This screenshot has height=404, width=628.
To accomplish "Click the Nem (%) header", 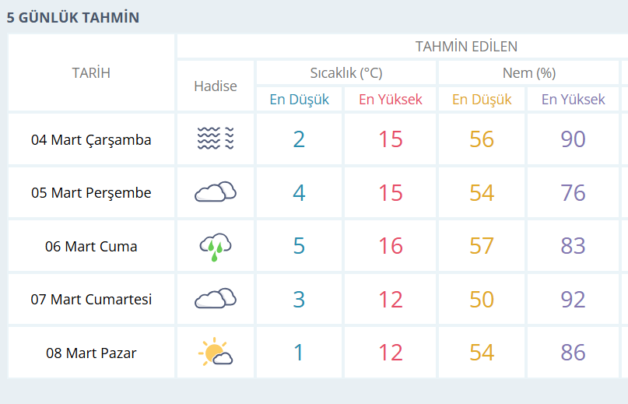I will click(x=528, y=73).
